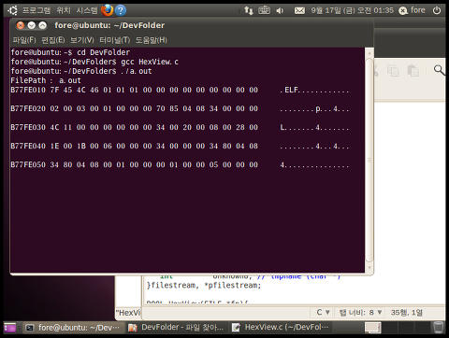Open the terminal 편집(E) menu
449x338 pixels.
(x=53, y=40)
